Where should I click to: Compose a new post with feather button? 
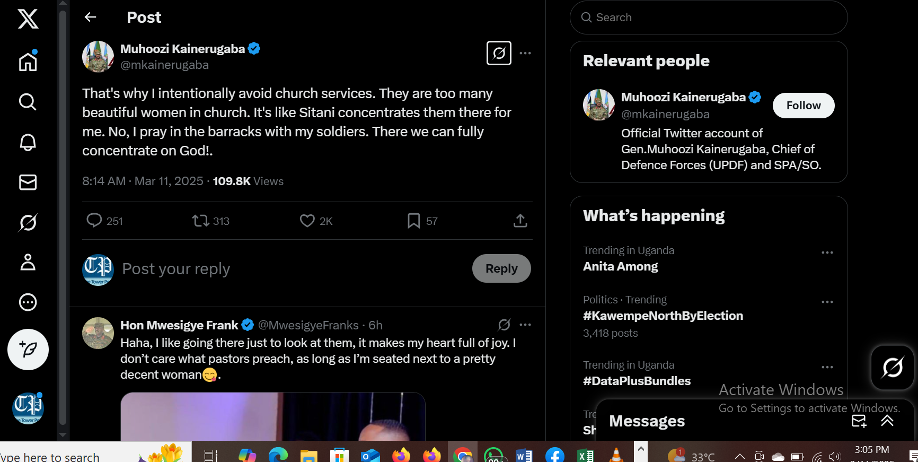[x=28, y=350]
